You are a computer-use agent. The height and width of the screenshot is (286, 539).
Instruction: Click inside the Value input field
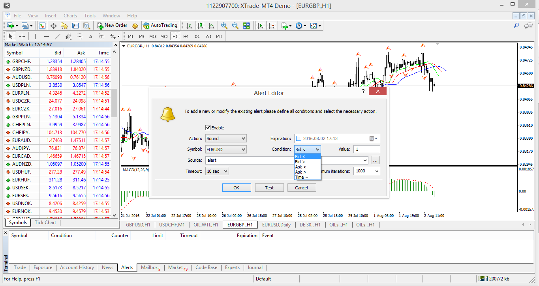366,149
